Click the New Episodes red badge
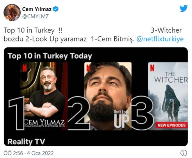 click(172, 125)
